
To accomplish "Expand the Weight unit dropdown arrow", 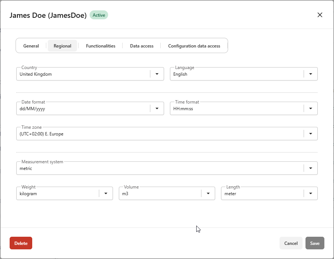I will [x=106, y=194].
